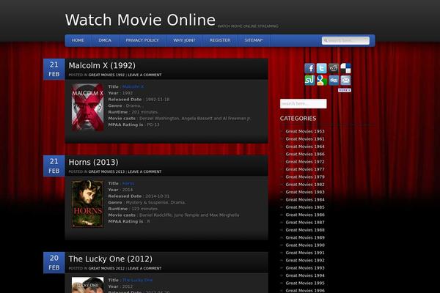
Task: Open category Great Movies 1964
Action: 305,146
